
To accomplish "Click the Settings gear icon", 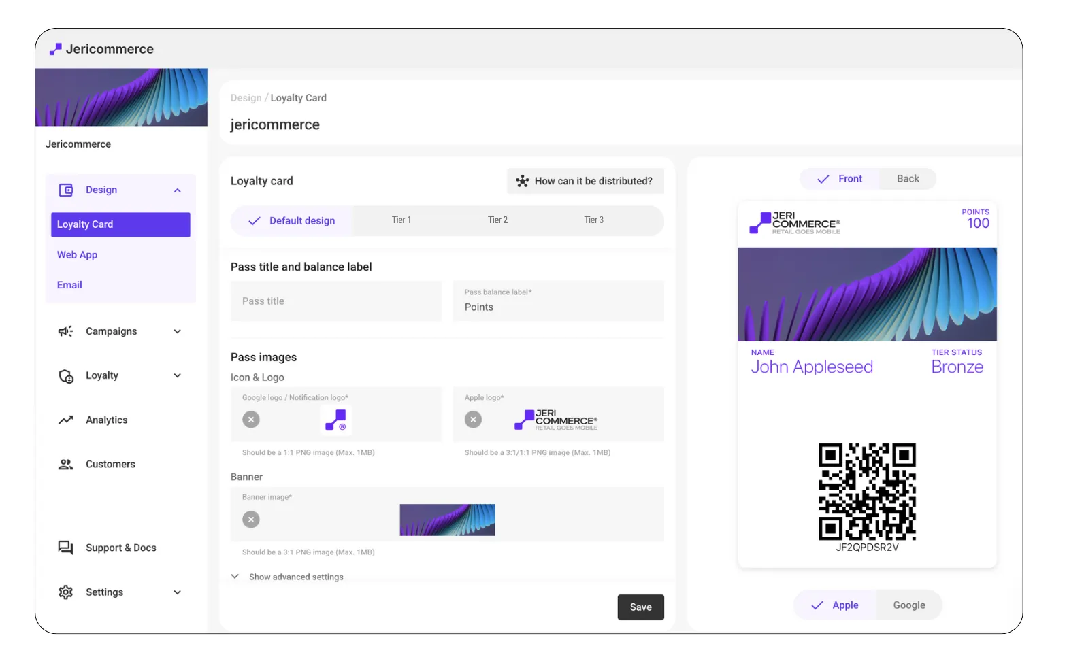I will (x=65, y=592).
